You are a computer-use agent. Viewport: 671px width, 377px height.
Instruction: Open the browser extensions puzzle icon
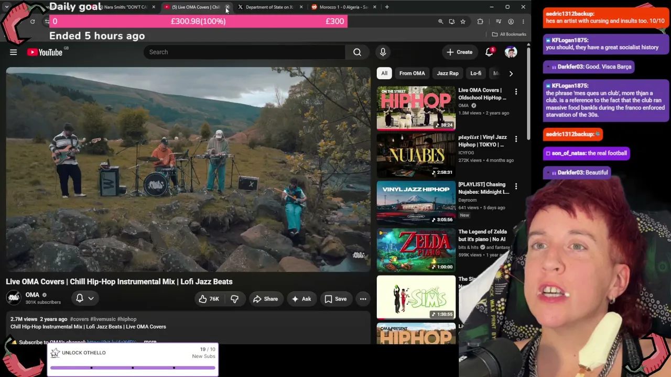point(480,21)
